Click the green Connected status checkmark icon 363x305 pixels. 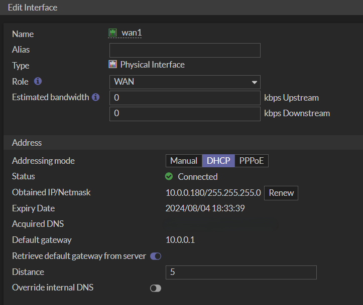(169, 176)
